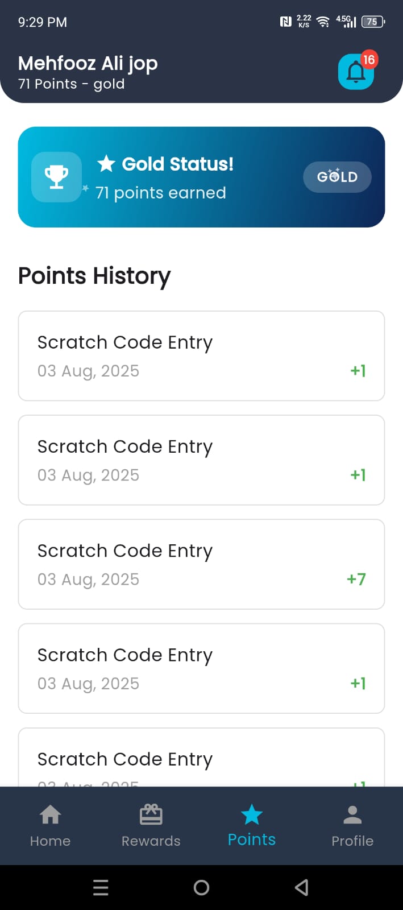403x910 pixels.
Task: Open Rewards using the gift box icon
Action: click(151, 814)
